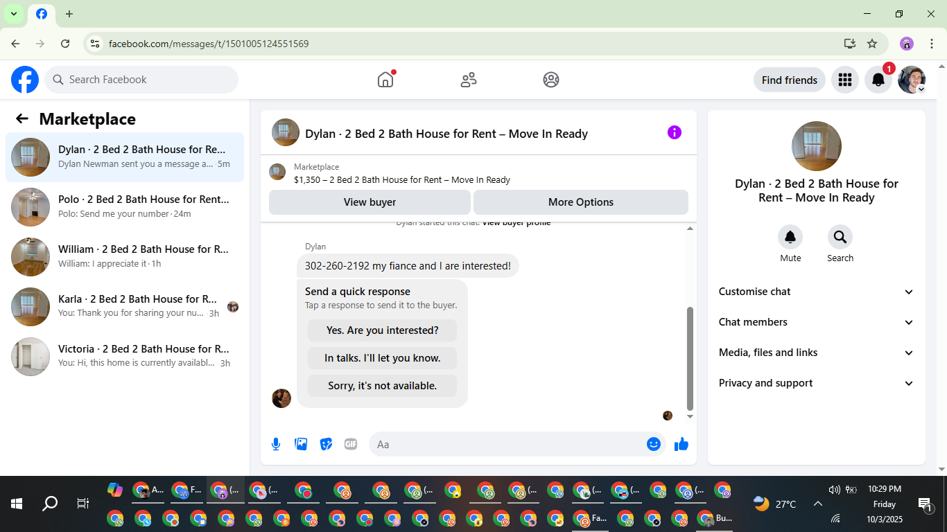Click the Find friends button
This screenshot has height=532, width=947.
tap(790, 80)
